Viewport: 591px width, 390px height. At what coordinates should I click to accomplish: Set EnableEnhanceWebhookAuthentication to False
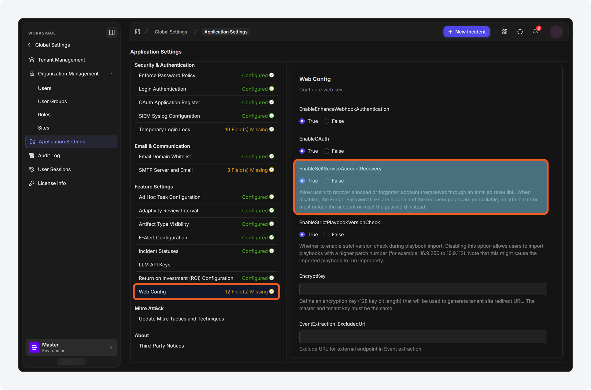[x=326, y=121]
